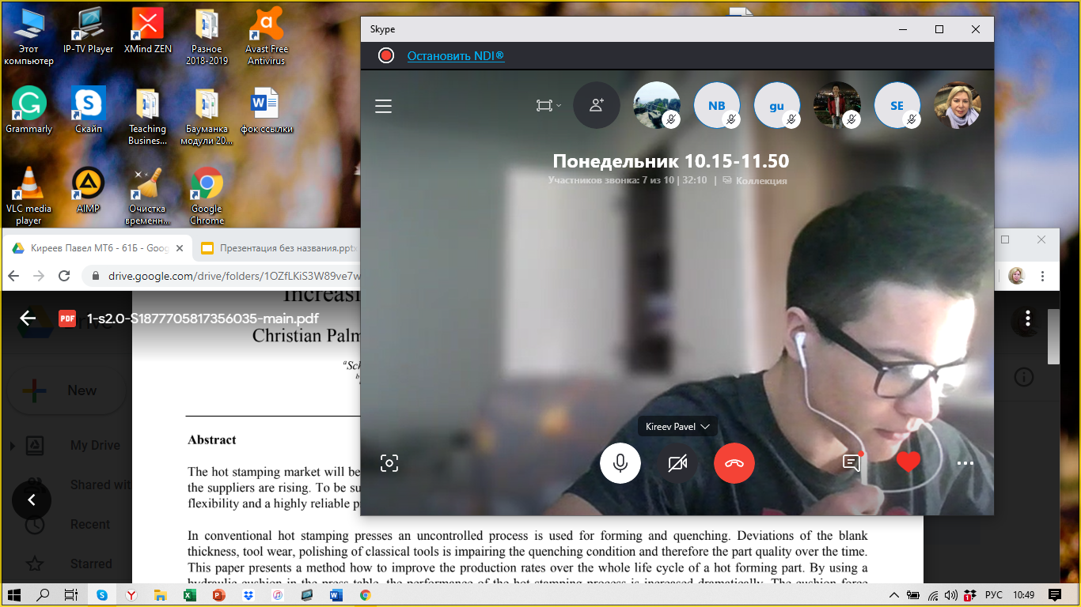Open the NB participant avatar
Image resolution: width=1081 pixels, height=607 pixels.
[716, 105]
